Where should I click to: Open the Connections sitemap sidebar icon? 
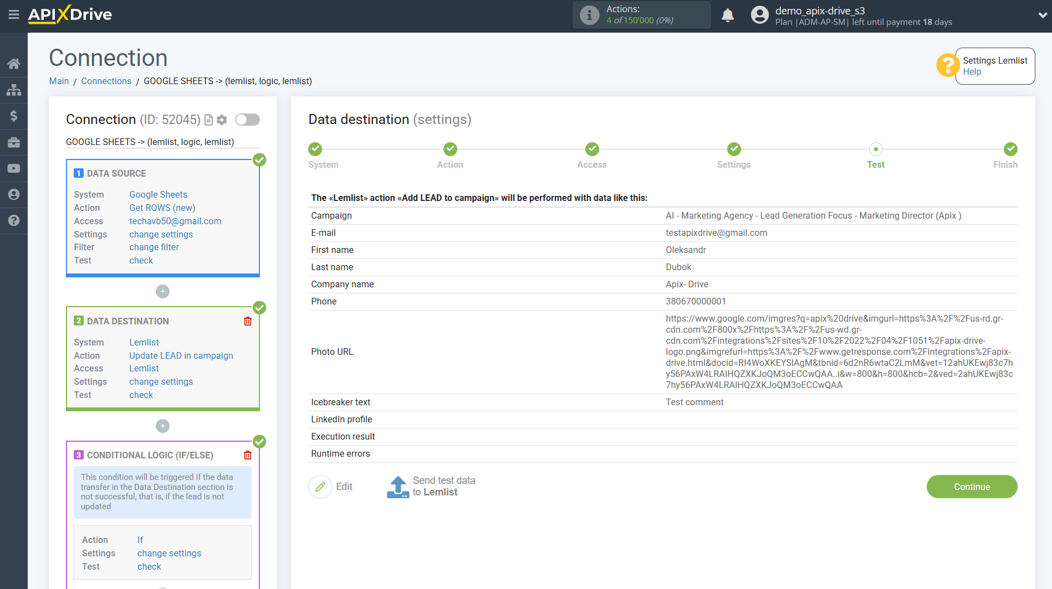14,90
